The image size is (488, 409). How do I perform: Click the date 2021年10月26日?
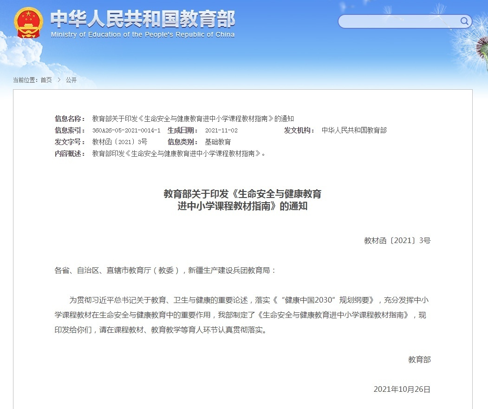tap(402, 389)
